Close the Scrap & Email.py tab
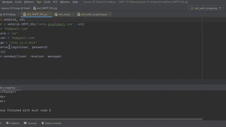226x127 pixels. point(18,14)
